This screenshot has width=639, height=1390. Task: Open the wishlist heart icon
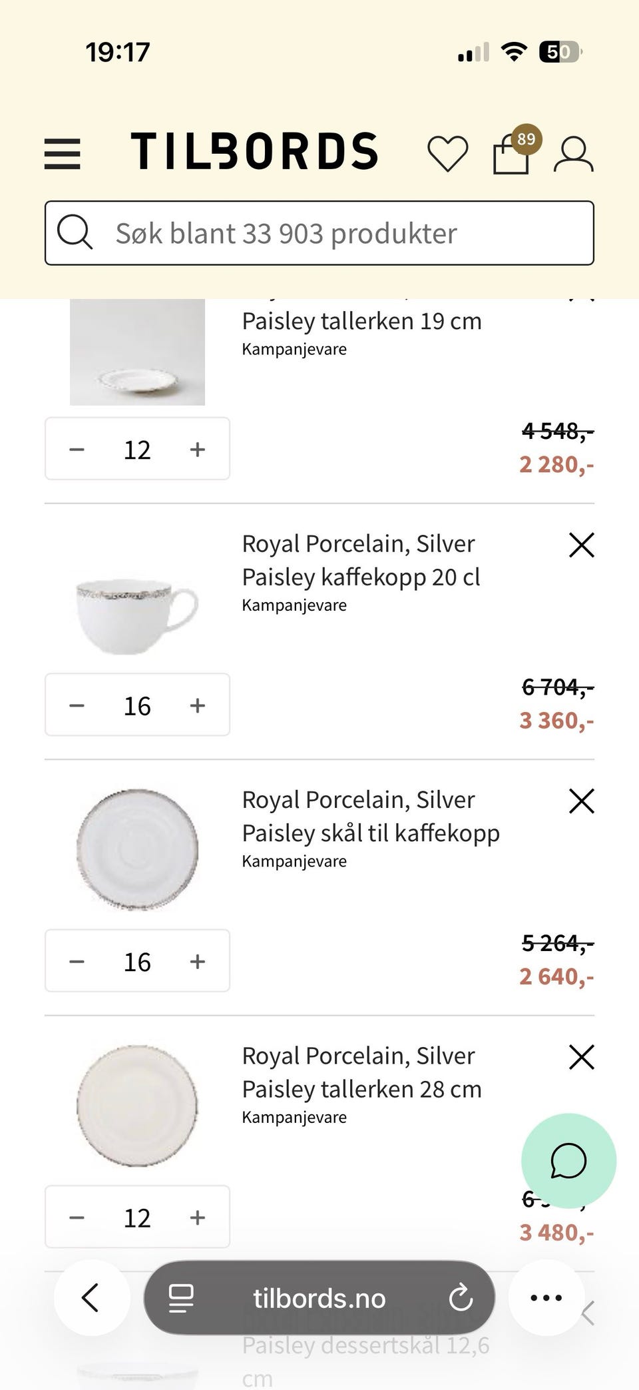point(447,154)
